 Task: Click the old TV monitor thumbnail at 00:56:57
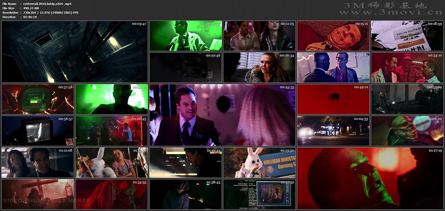click(x=38, y=131)
